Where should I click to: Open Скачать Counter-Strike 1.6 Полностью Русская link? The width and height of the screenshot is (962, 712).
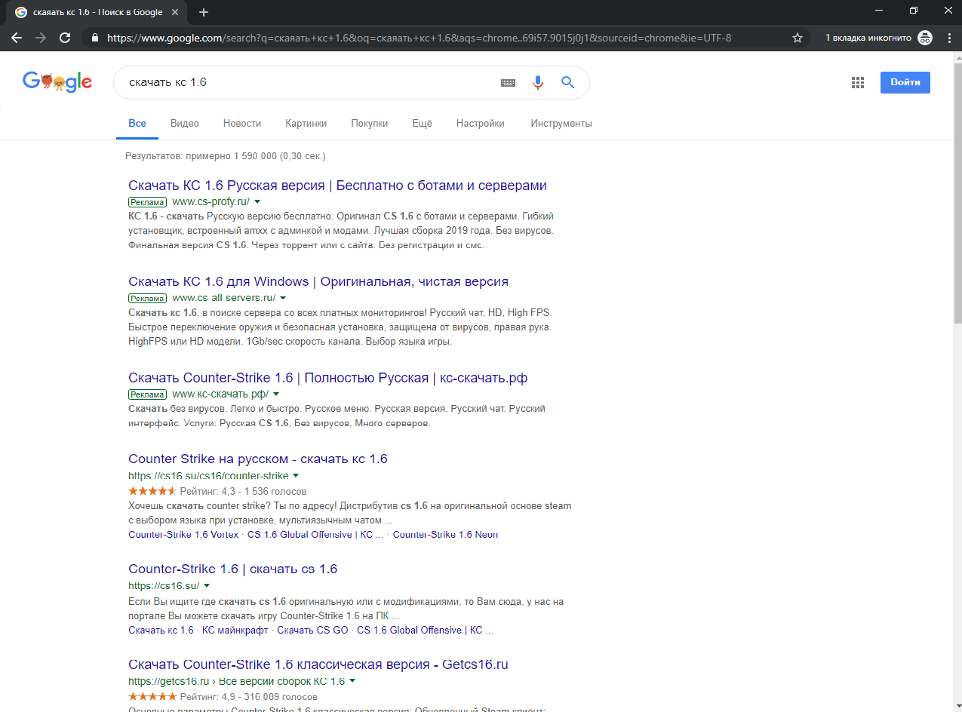pos(327,378)
